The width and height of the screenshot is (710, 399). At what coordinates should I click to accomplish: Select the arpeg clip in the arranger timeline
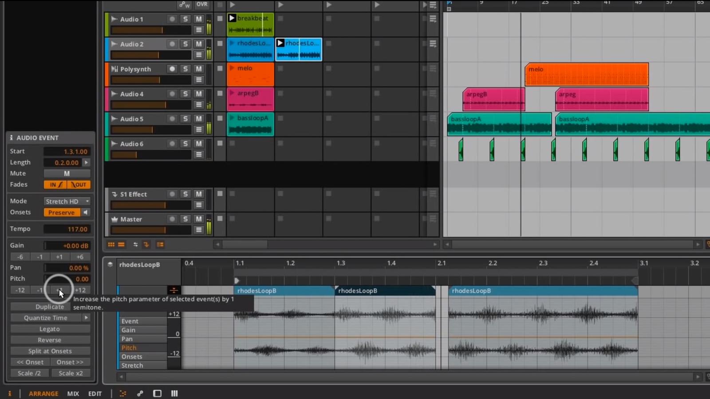602,99
